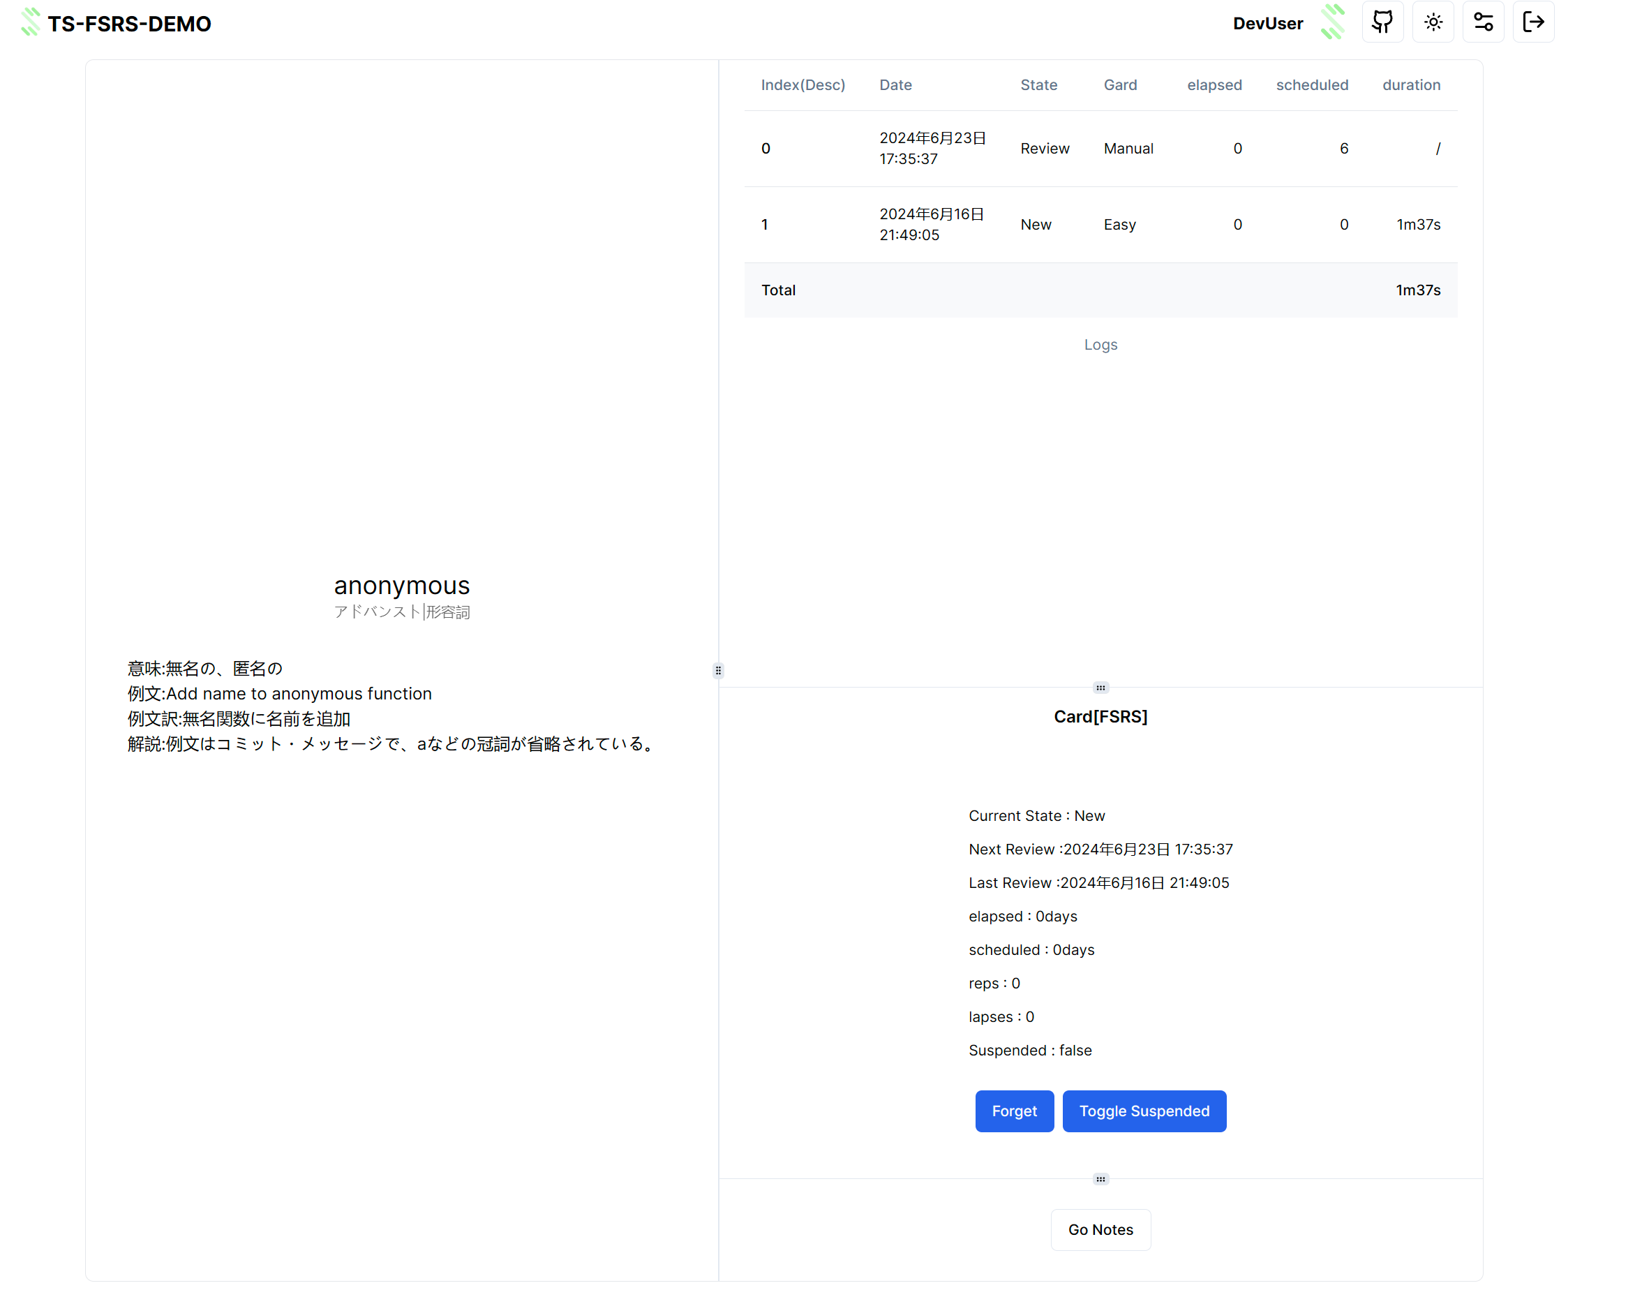
Task: Click resize handle above Card[FSRS]
Action: [1100, 688]
